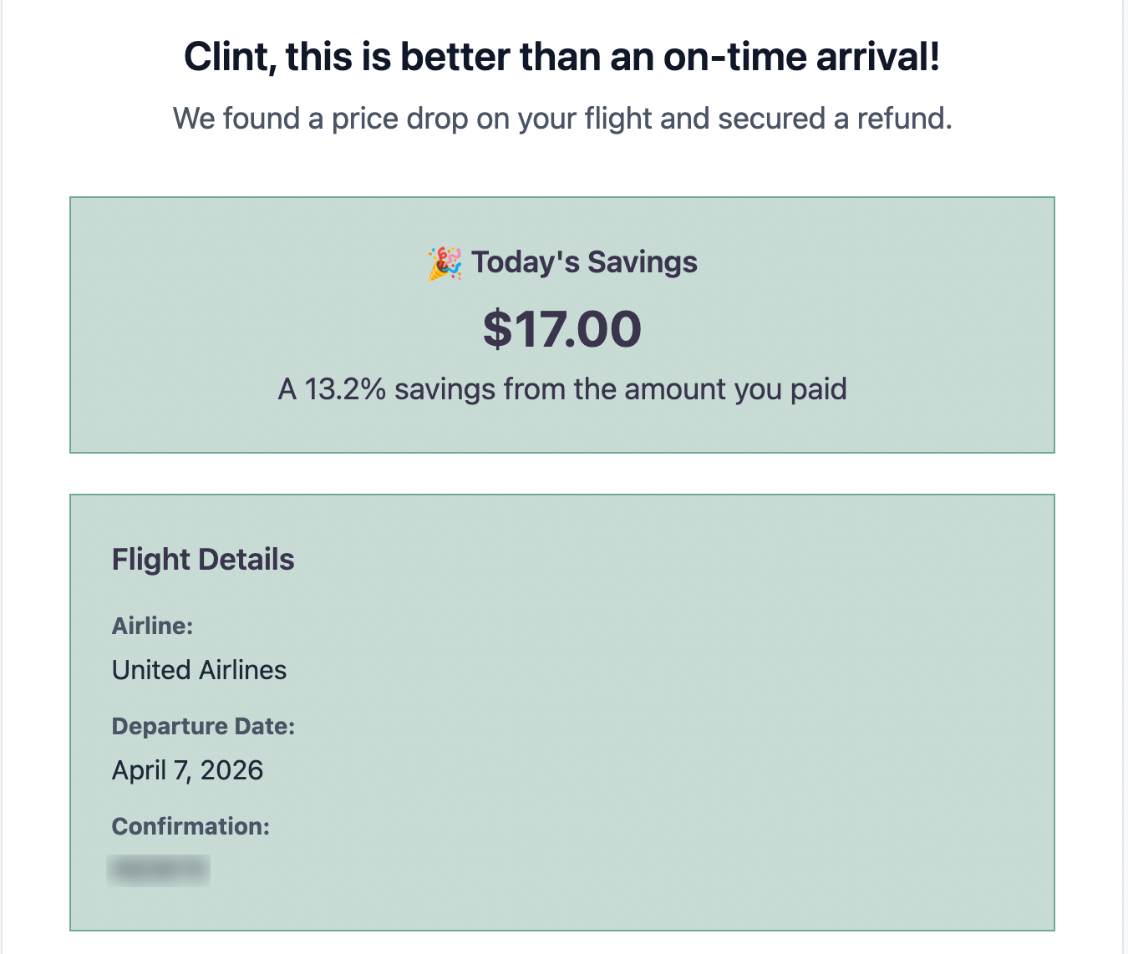Select the United Airlines value
Viewport: 1128px width, 954px height.
click(199, 670)
